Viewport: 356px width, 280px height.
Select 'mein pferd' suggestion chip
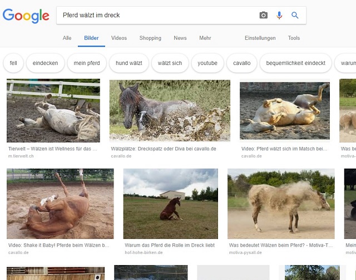tap(87, 63)
